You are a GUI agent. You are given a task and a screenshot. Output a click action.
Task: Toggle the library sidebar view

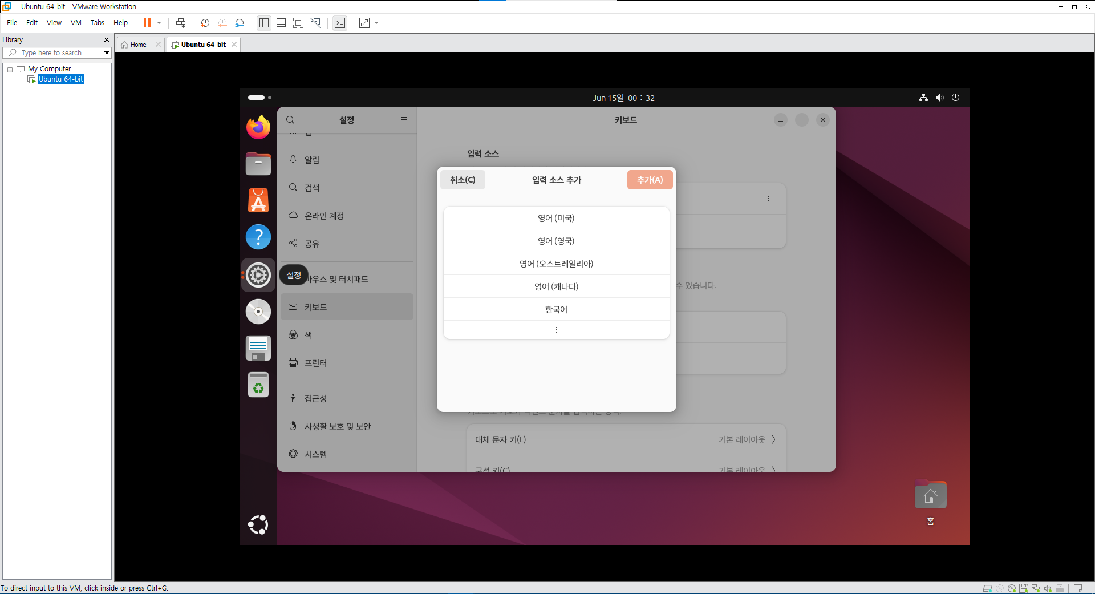(x=263, y=23)
